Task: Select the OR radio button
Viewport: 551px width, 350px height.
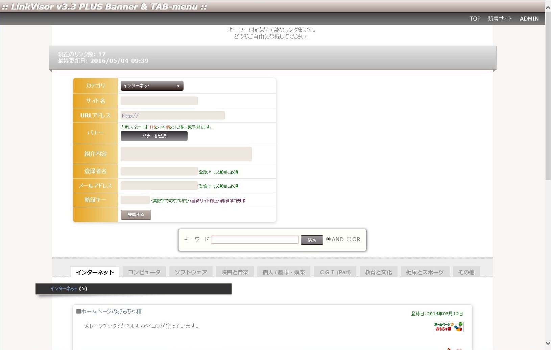Action: pyautogui.click(x=349, y=239)
